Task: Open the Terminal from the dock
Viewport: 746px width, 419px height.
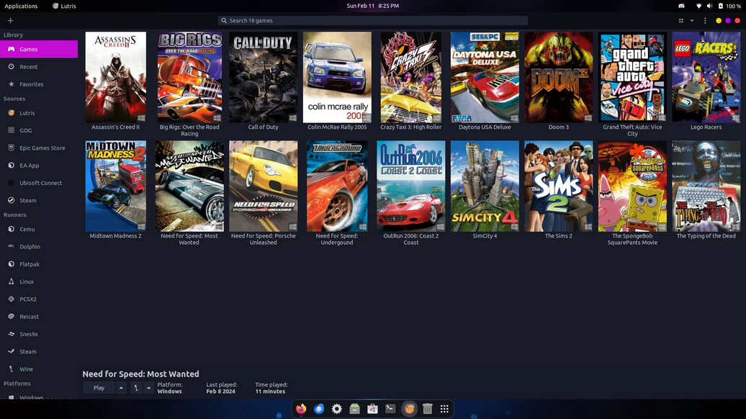Action: [x=390, y=408]
